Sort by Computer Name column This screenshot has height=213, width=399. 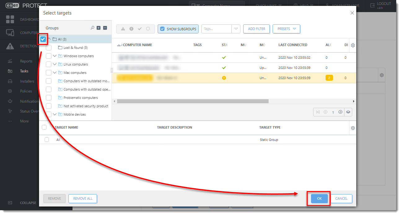[x=138, y=45]
